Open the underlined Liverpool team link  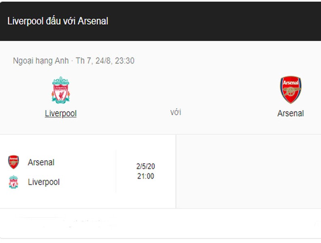pos(61,113)
